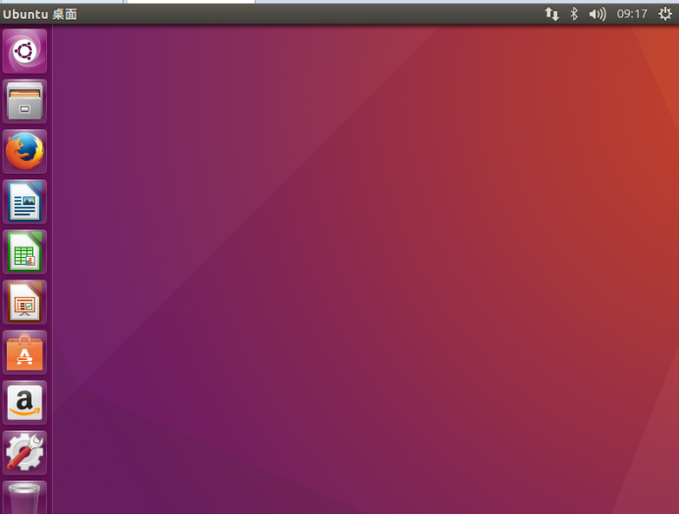Open the Ubuntu Dash search launcher
The height and width of the screenshot is (515, 679).
click(x=25, y=51)
